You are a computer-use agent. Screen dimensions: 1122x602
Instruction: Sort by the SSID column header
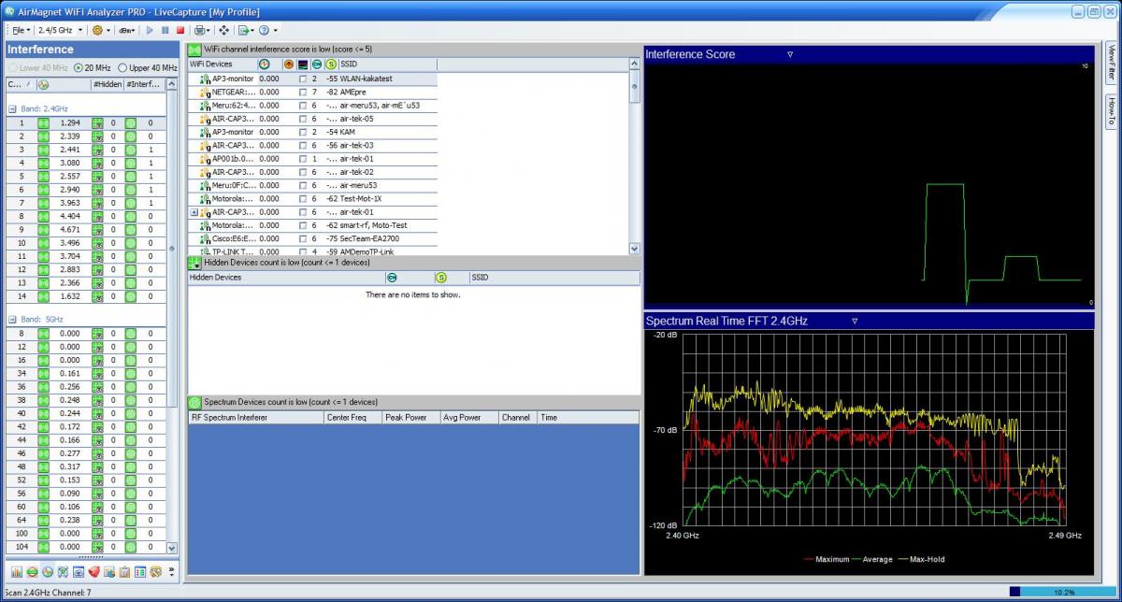click(349, 64)
